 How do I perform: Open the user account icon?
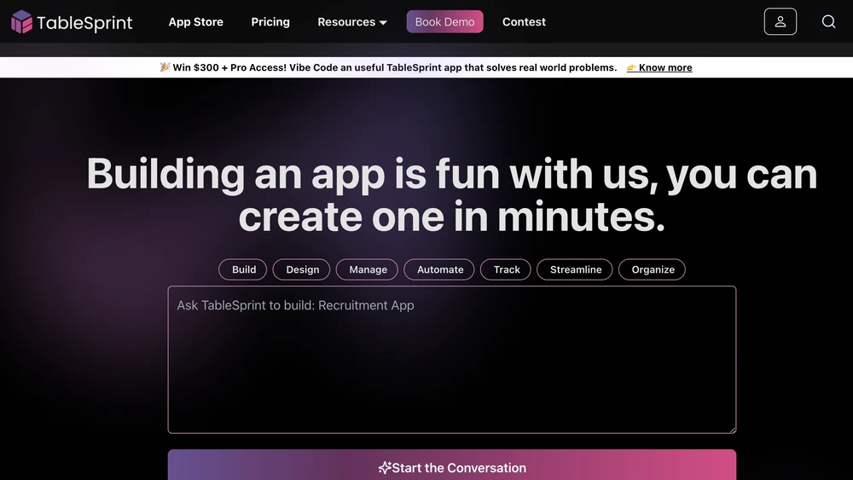pyautogui.click(x=780, y=22)
